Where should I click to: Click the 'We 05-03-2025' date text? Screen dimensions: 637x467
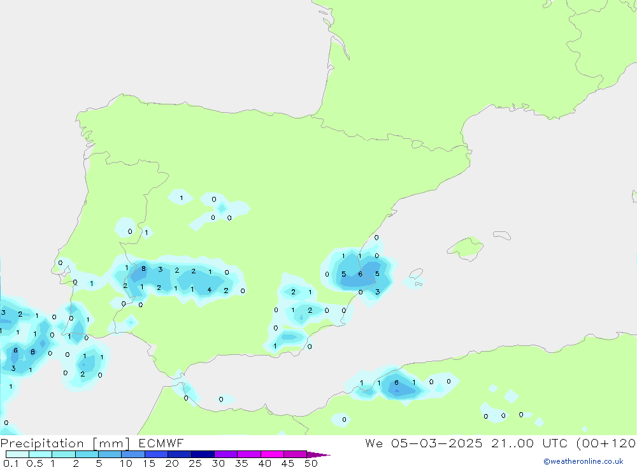[424, 443]
